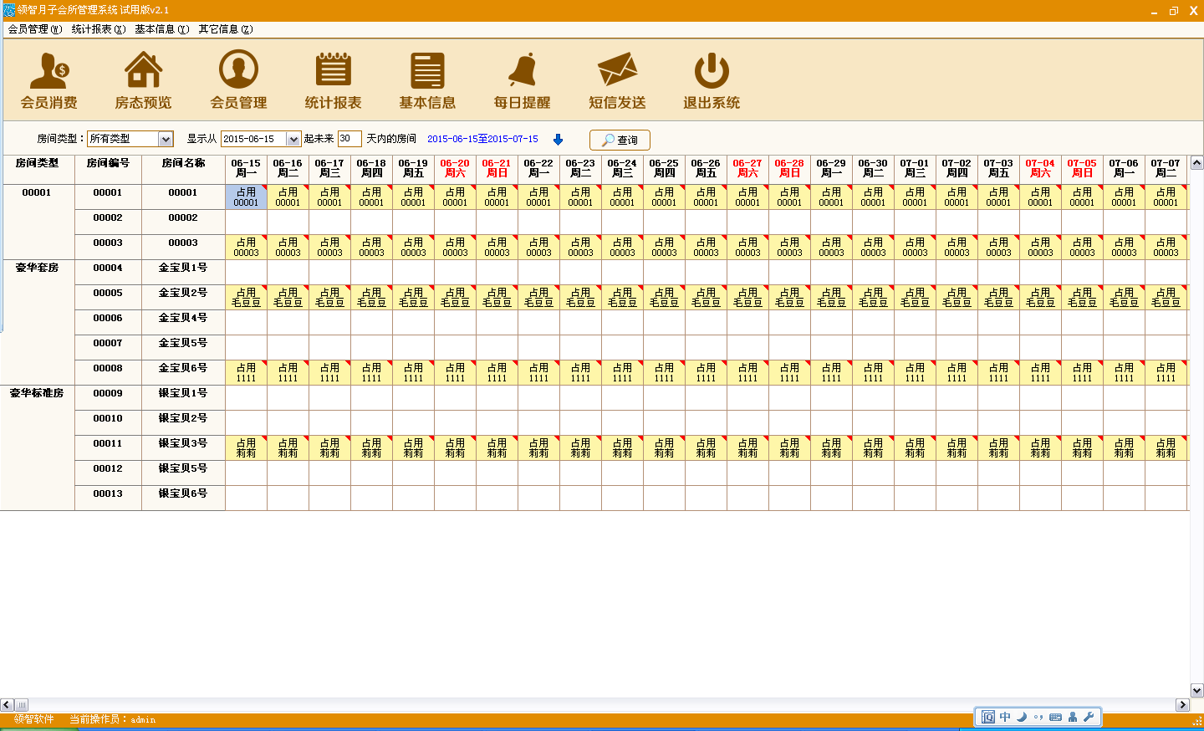Viewport: 1204px width, 731px height.
Task: Open the 统计报表 statistics report icon
Action: (333, 80)
